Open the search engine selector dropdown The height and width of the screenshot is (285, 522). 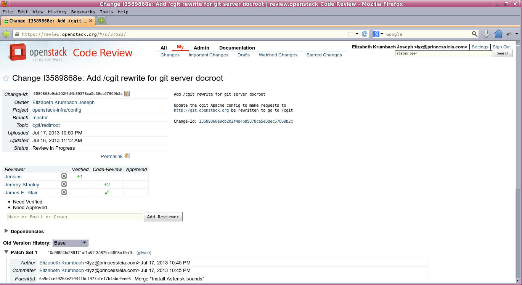click(x=378, y=34)
